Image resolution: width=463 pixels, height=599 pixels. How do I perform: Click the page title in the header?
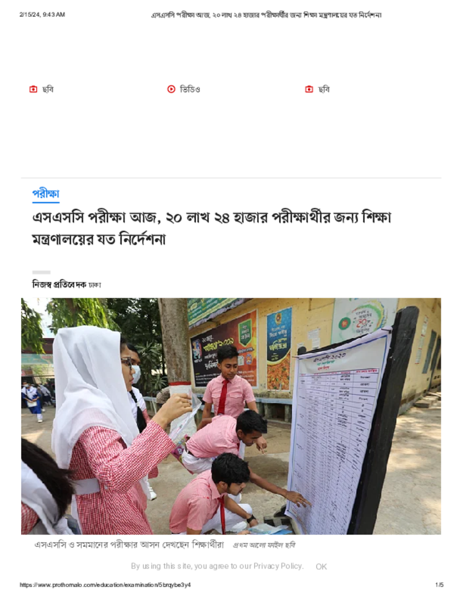(x=266, y=15)
